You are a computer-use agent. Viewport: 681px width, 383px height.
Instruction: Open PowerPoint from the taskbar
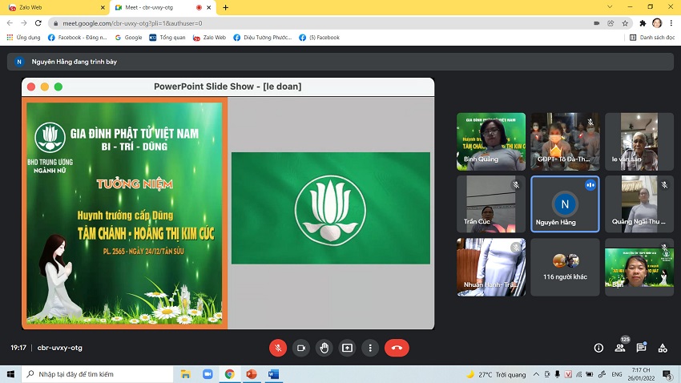(x=251, y=374)
